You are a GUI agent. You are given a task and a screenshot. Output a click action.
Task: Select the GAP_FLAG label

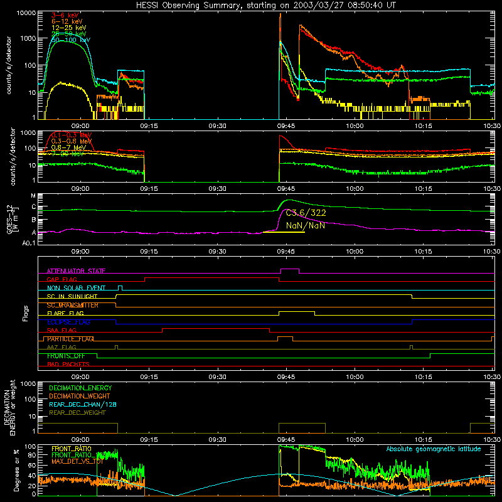click(61, 279)
